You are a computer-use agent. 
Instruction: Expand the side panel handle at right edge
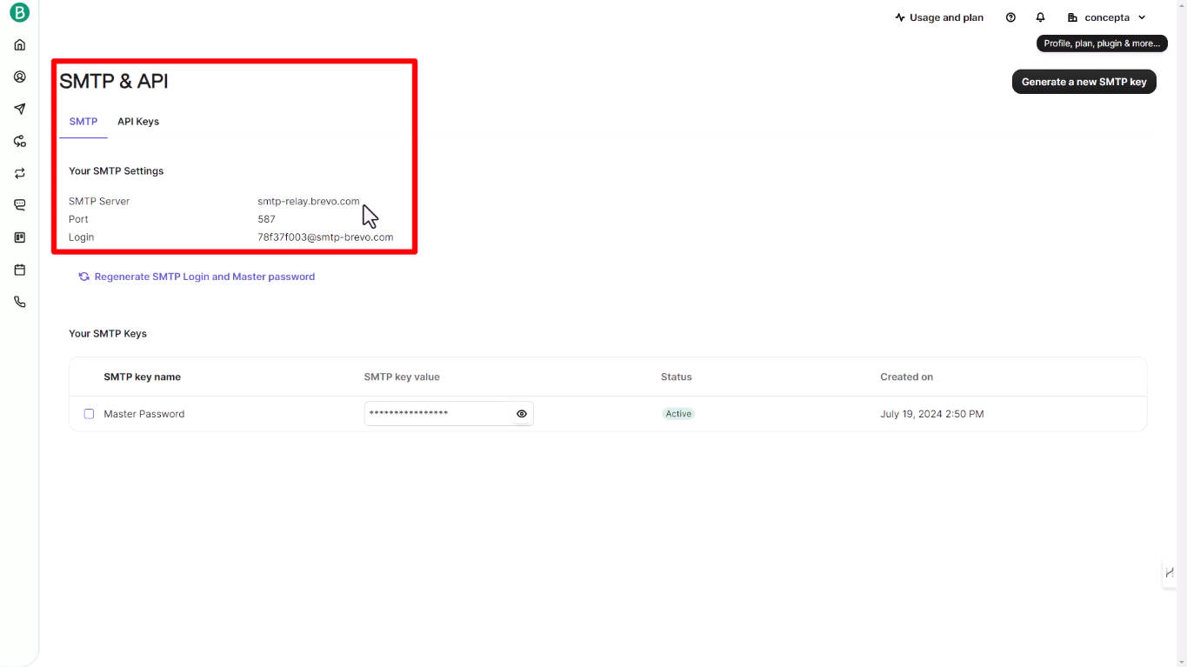(x=1170, y=573)
